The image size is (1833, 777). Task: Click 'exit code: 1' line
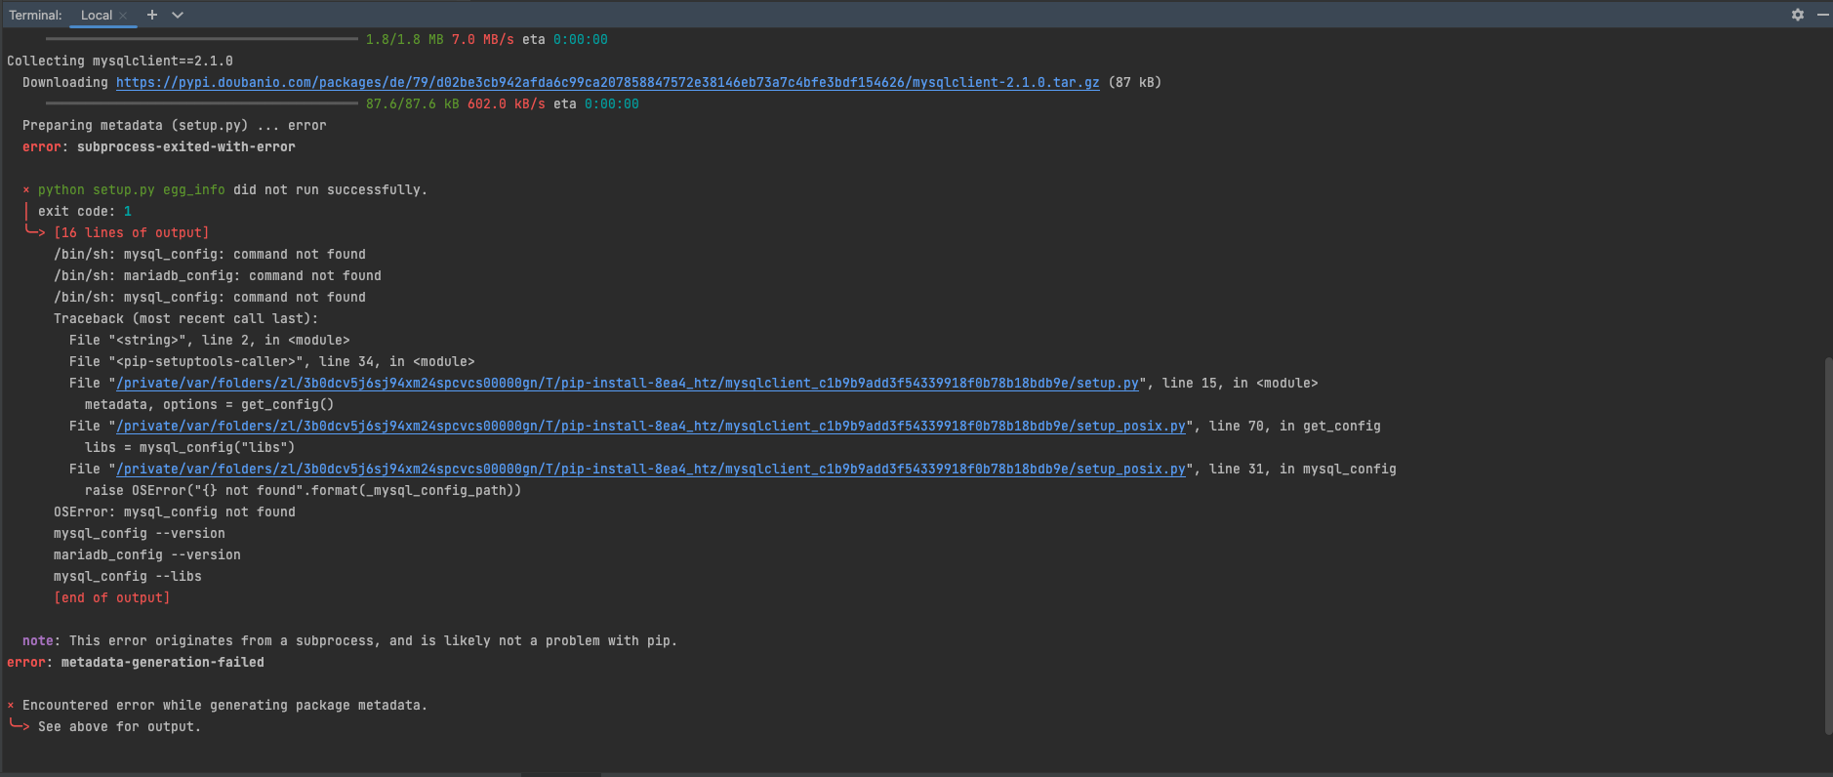[x=85, y=211]
